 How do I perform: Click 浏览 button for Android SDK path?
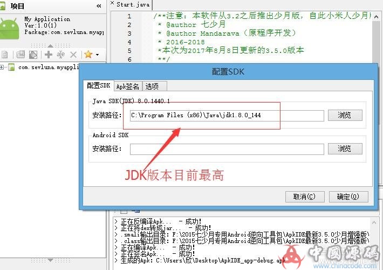[x=345, y=148]
